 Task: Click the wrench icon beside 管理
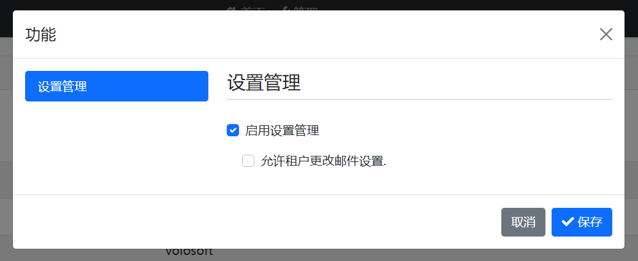[x=286, y=9]
